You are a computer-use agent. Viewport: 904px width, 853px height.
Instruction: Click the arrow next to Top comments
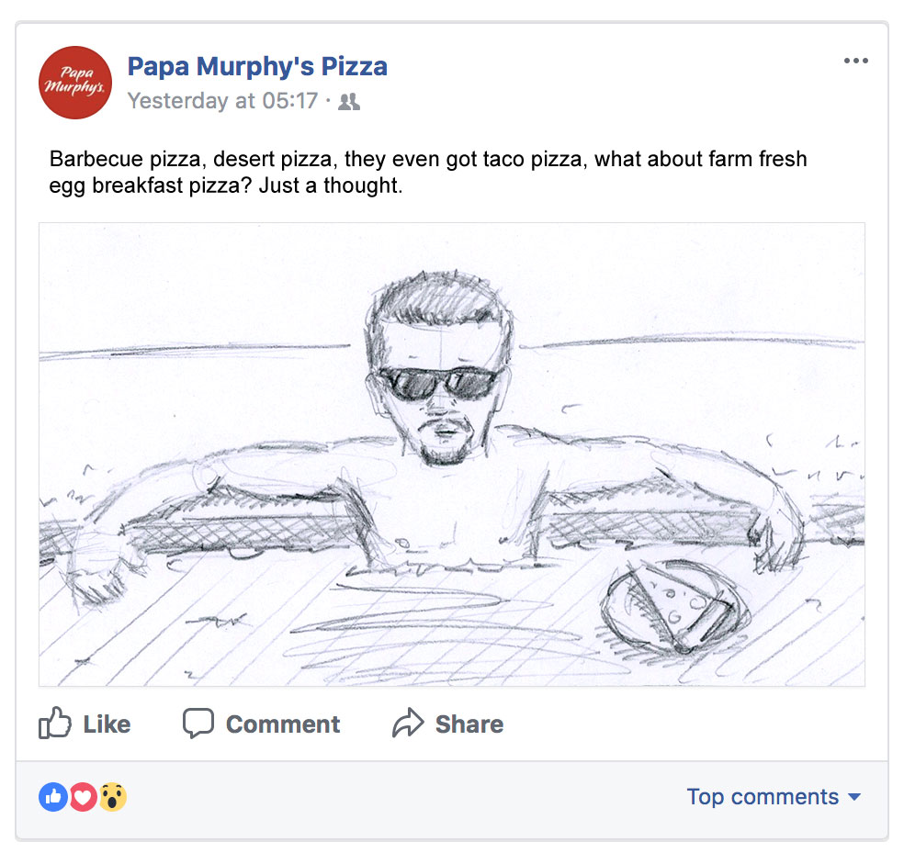pos(854,797)
